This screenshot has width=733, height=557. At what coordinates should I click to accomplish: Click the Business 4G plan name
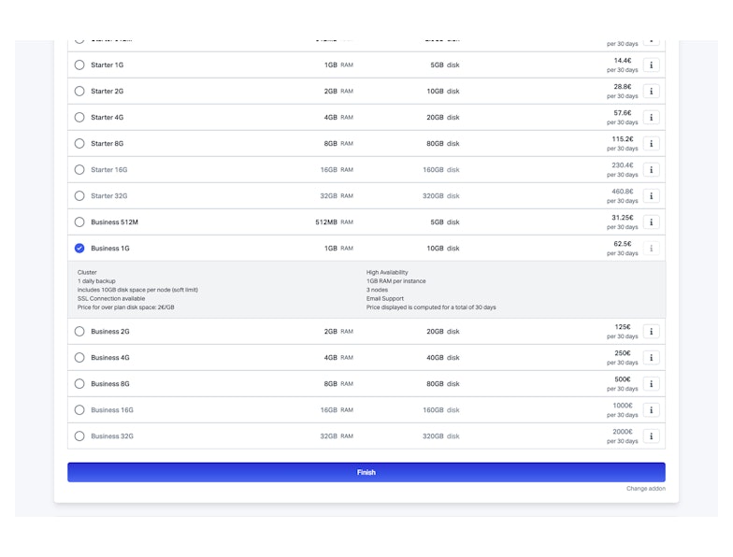click(110, 358)
